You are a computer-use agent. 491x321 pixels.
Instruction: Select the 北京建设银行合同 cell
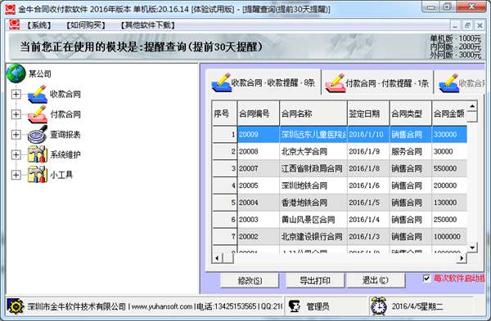pyautogui.click(x=313, y=237)
